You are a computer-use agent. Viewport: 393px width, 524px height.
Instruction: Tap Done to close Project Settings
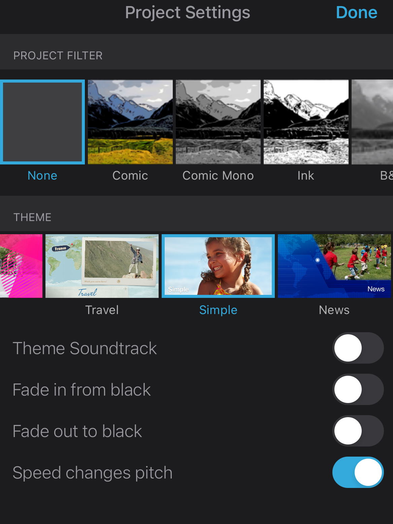point(356,13)
